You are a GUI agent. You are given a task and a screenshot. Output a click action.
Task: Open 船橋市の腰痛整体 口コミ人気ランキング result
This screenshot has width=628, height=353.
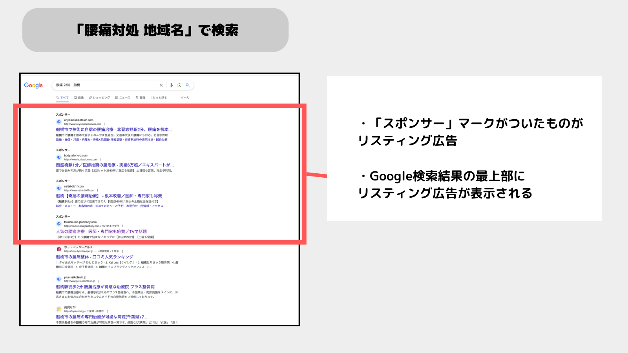coord(94,257)
